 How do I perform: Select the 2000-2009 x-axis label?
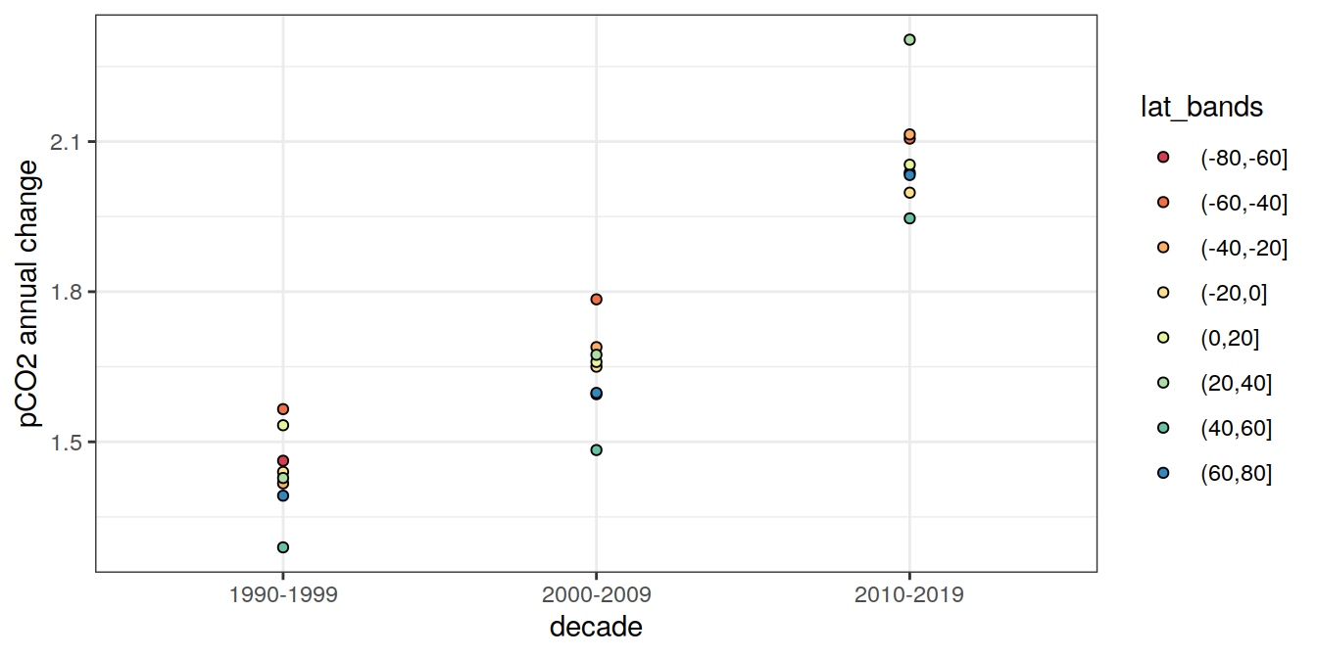(596, 594)
